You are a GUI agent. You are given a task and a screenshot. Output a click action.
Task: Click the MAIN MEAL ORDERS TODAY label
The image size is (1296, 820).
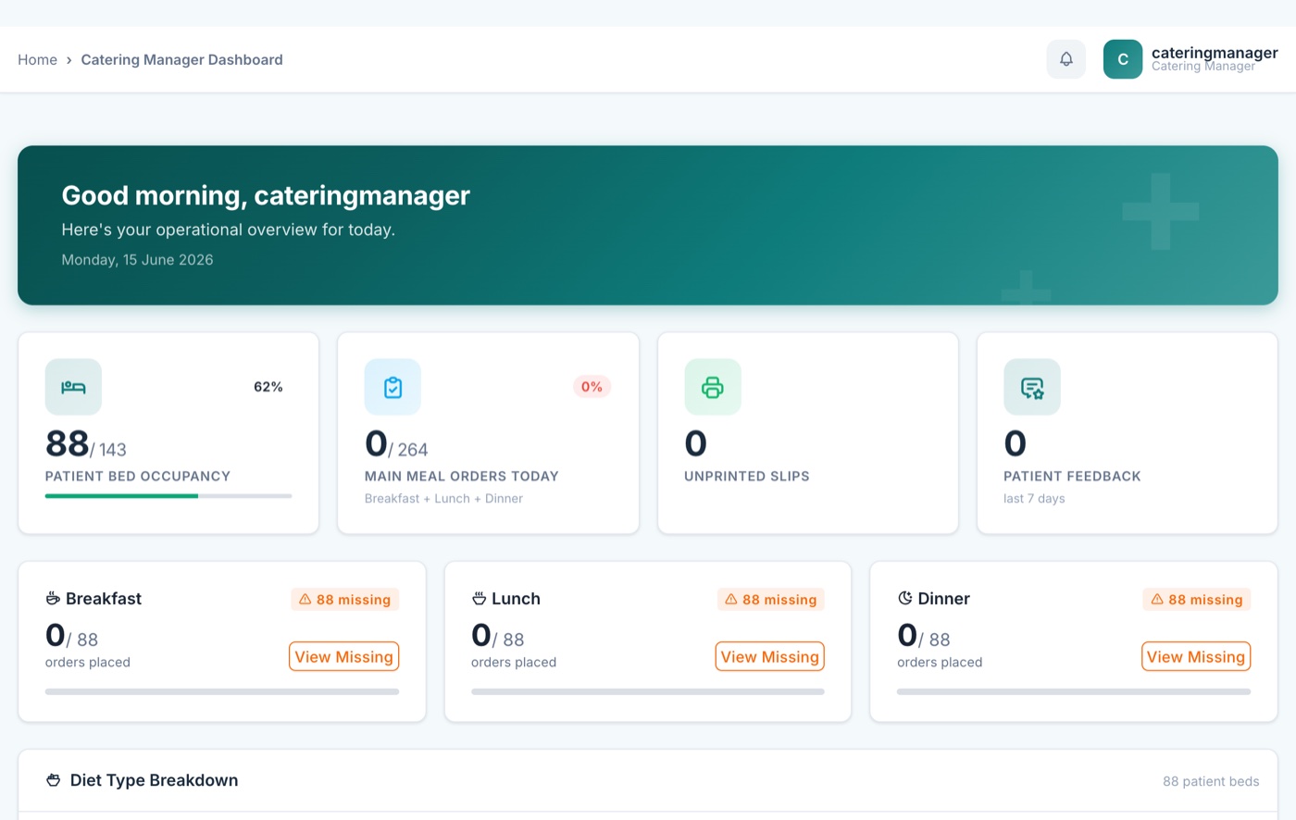462,476
